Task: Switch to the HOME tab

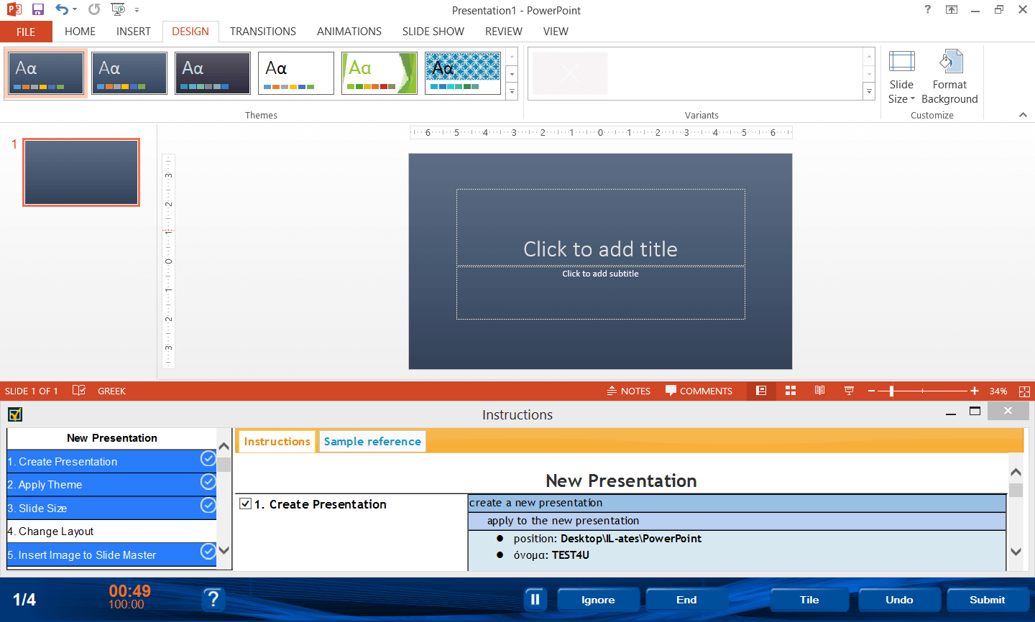Action: [80, 32]
